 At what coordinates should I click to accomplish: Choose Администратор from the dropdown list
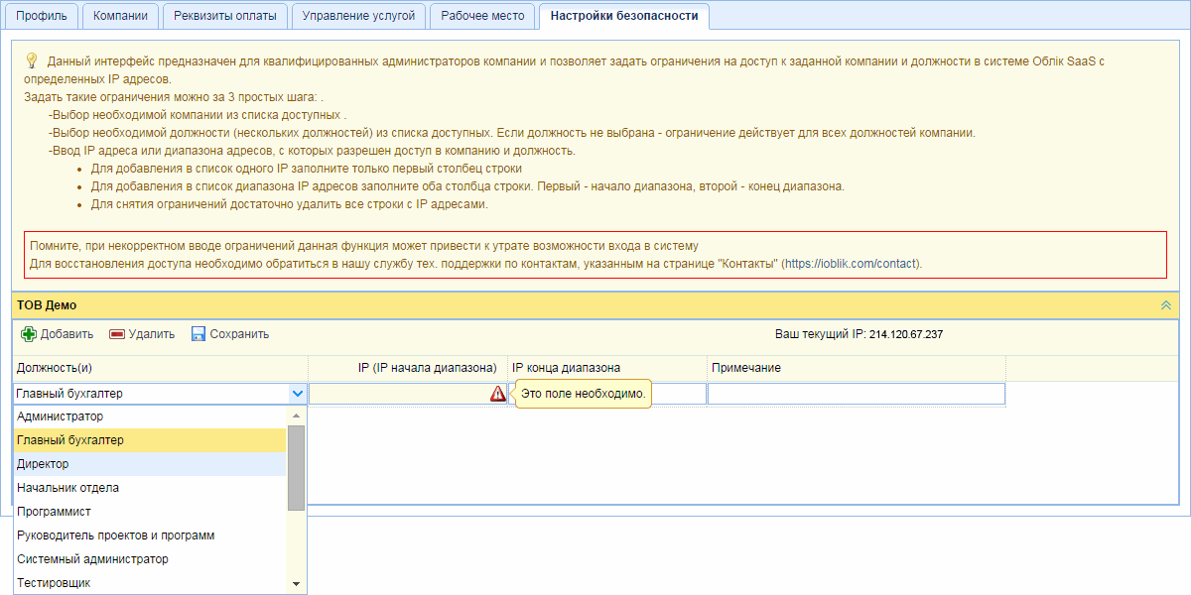tap(150, 416)
